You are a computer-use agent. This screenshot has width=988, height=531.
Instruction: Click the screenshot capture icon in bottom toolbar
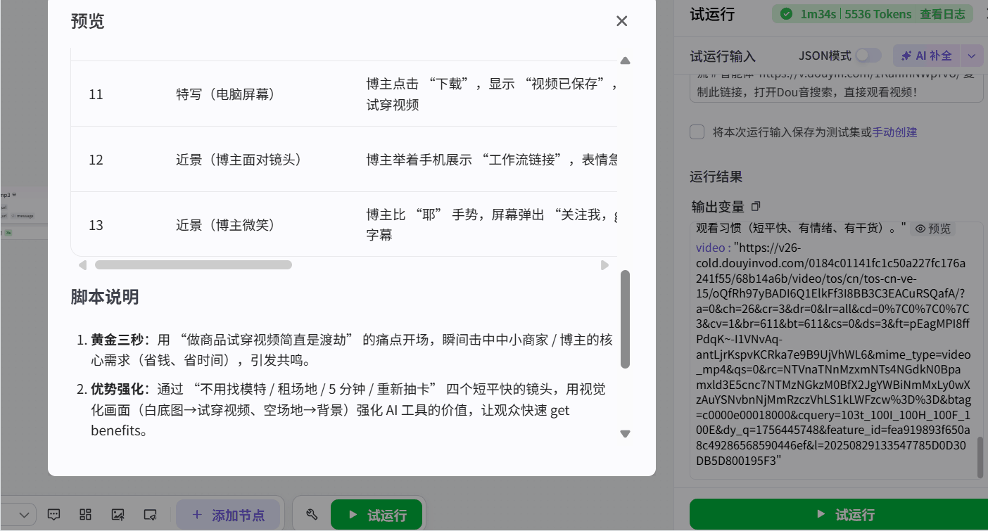149,514
